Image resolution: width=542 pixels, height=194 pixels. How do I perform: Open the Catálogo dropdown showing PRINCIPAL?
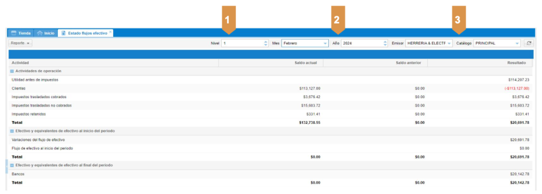[517, 43]
